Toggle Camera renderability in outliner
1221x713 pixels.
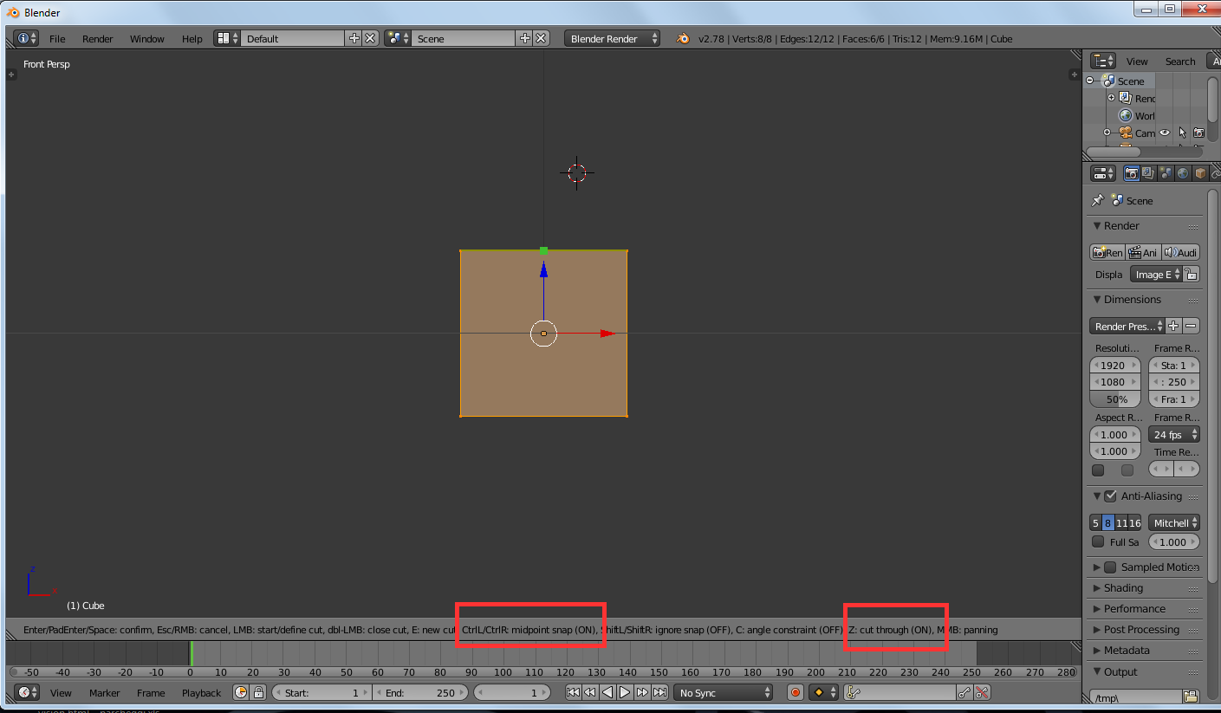click(1198, 133)
